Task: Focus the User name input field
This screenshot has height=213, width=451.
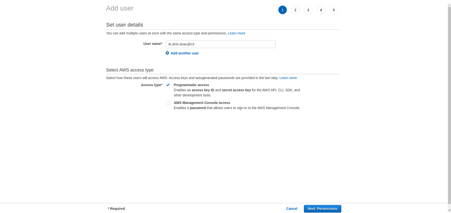Action: pyautogui.click(x=220, y=44)
